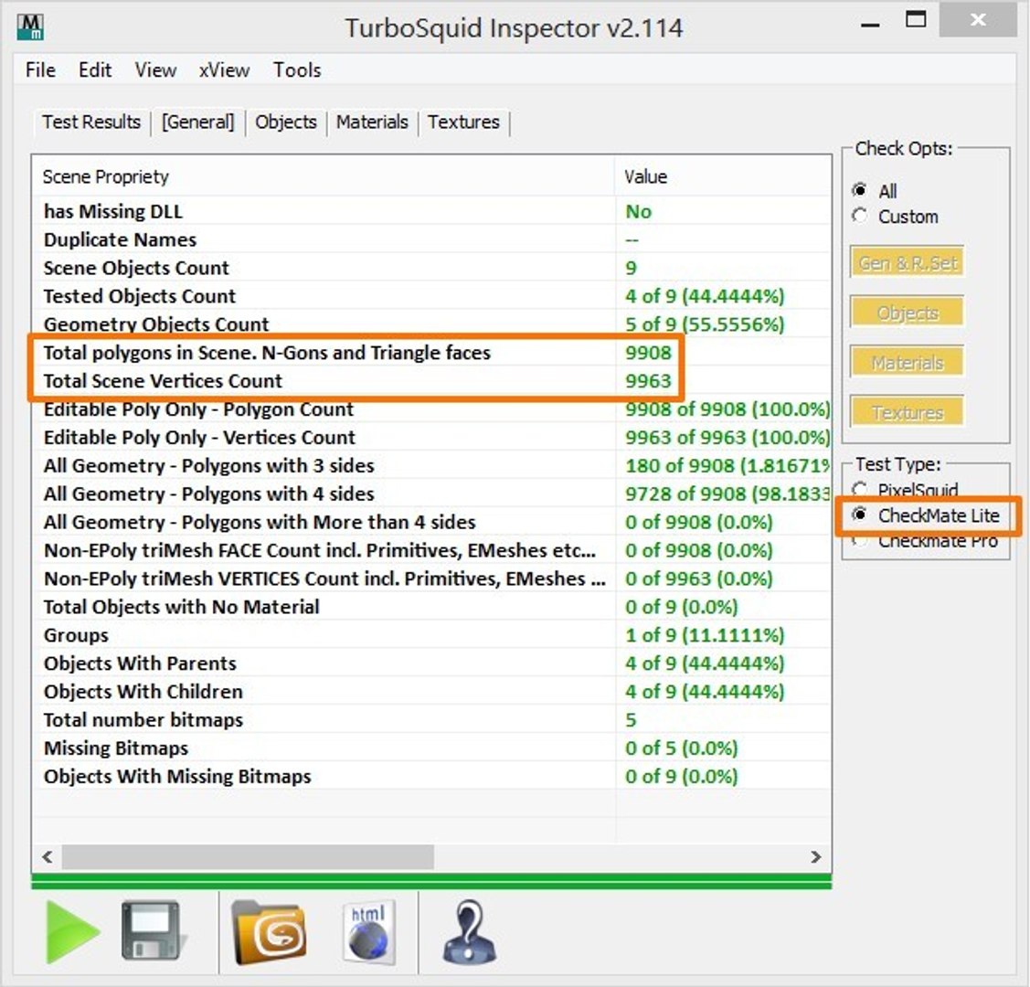Viewport: 1030px width, 987px height.
Task: Click the yellow Textures button
Action: (908, 412)
